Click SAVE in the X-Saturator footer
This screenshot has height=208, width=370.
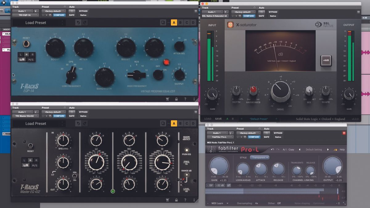[x=218, y=119]
